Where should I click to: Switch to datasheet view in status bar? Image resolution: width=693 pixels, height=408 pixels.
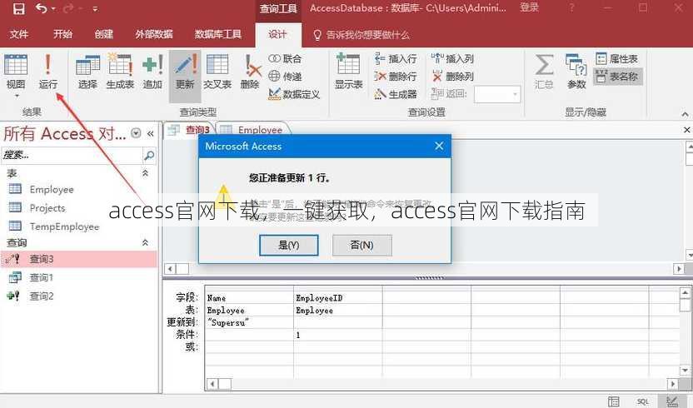point(613,401)
